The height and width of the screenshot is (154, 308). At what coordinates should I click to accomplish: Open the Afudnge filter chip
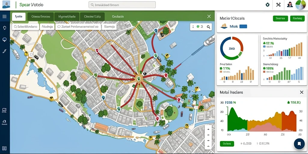pos(47,27)
